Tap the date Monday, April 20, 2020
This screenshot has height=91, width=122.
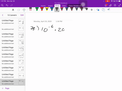click(x=43, y=21)
